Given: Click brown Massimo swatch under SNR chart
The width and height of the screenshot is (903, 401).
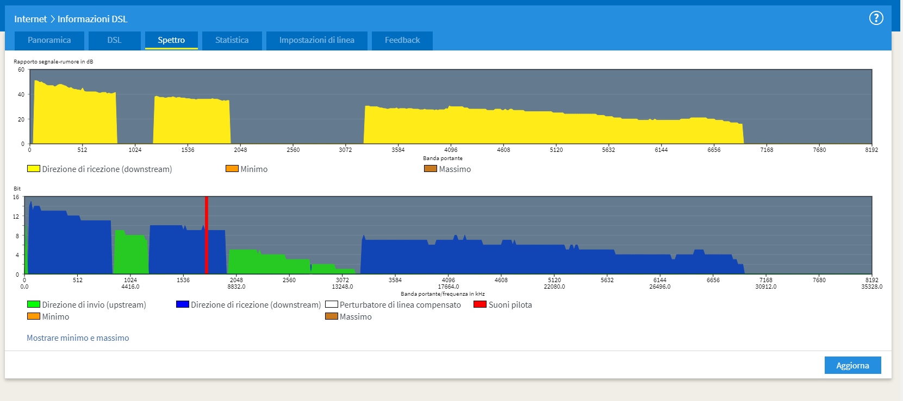Looking at the screenshot, I should tap(431, 169).
